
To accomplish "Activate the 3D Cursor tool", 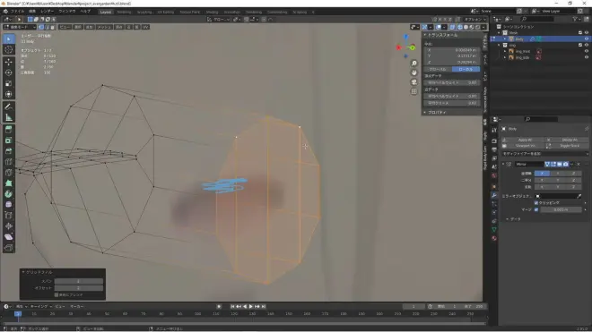I will point(9,49).
